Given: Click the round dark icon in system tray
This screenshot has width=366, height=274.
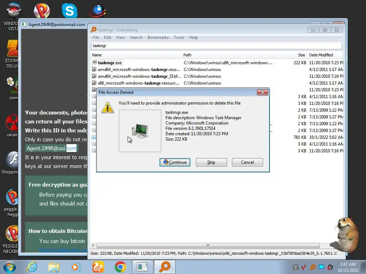Looking at the screenshot, I should [330, 267].
